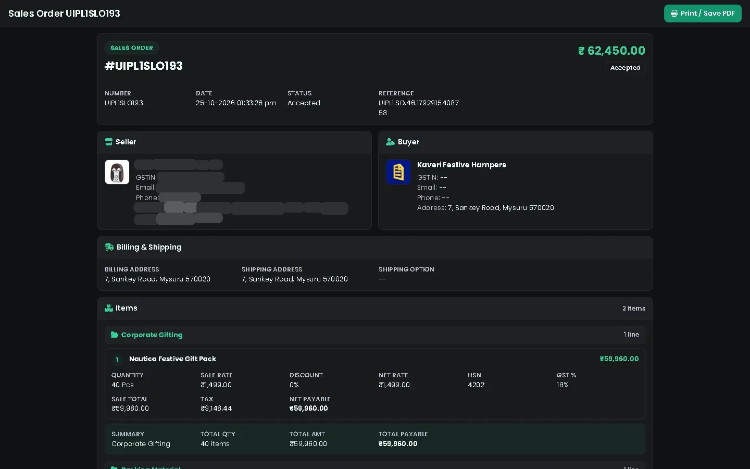Click the Seller store icon
The height and width of the screenshot is (469, 750).
pyautogui.click(x=109, y=142)
